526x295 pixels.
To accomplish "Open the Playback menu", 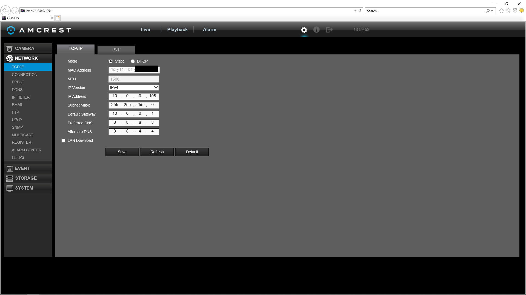I will [178, 29].
